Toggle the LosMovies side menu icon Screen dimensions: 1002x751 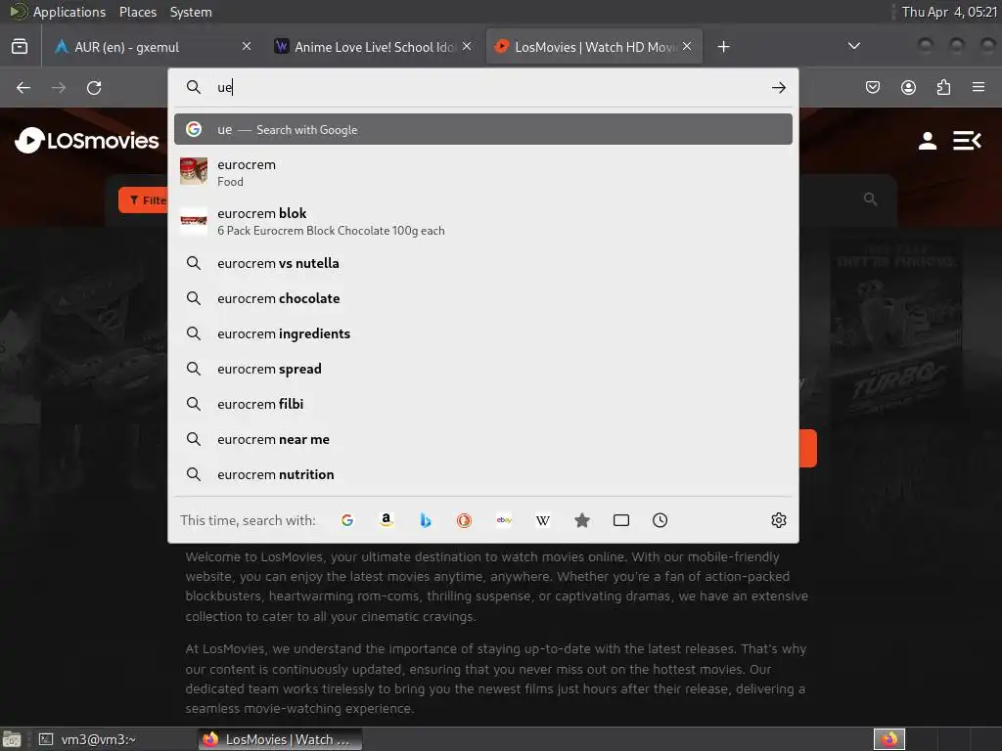[x=967, y=141]
